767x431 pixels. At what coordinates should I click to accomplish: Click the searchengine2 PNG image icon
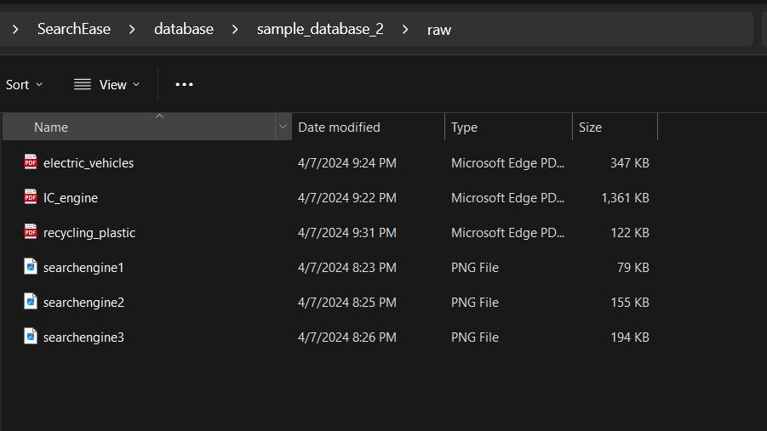31,302
